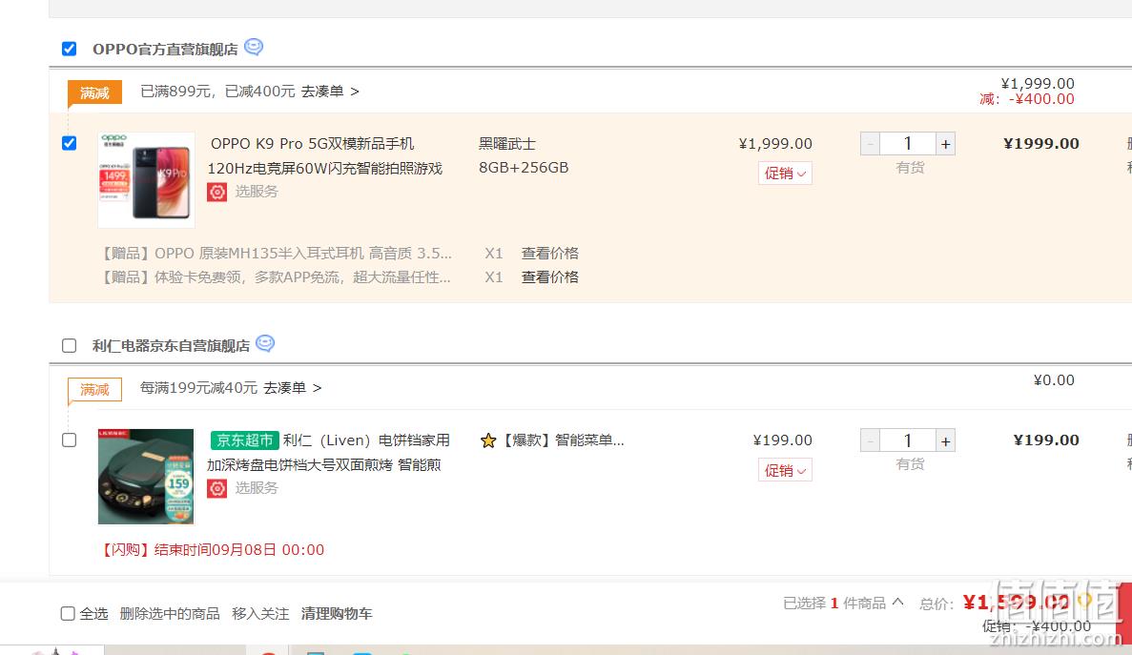Image resolution: width=1132 pixels, height=655 pixels.
Task: Check the 利仁电器京东自营旗舰店 store checkbox
Action: (x=70, y=345)
